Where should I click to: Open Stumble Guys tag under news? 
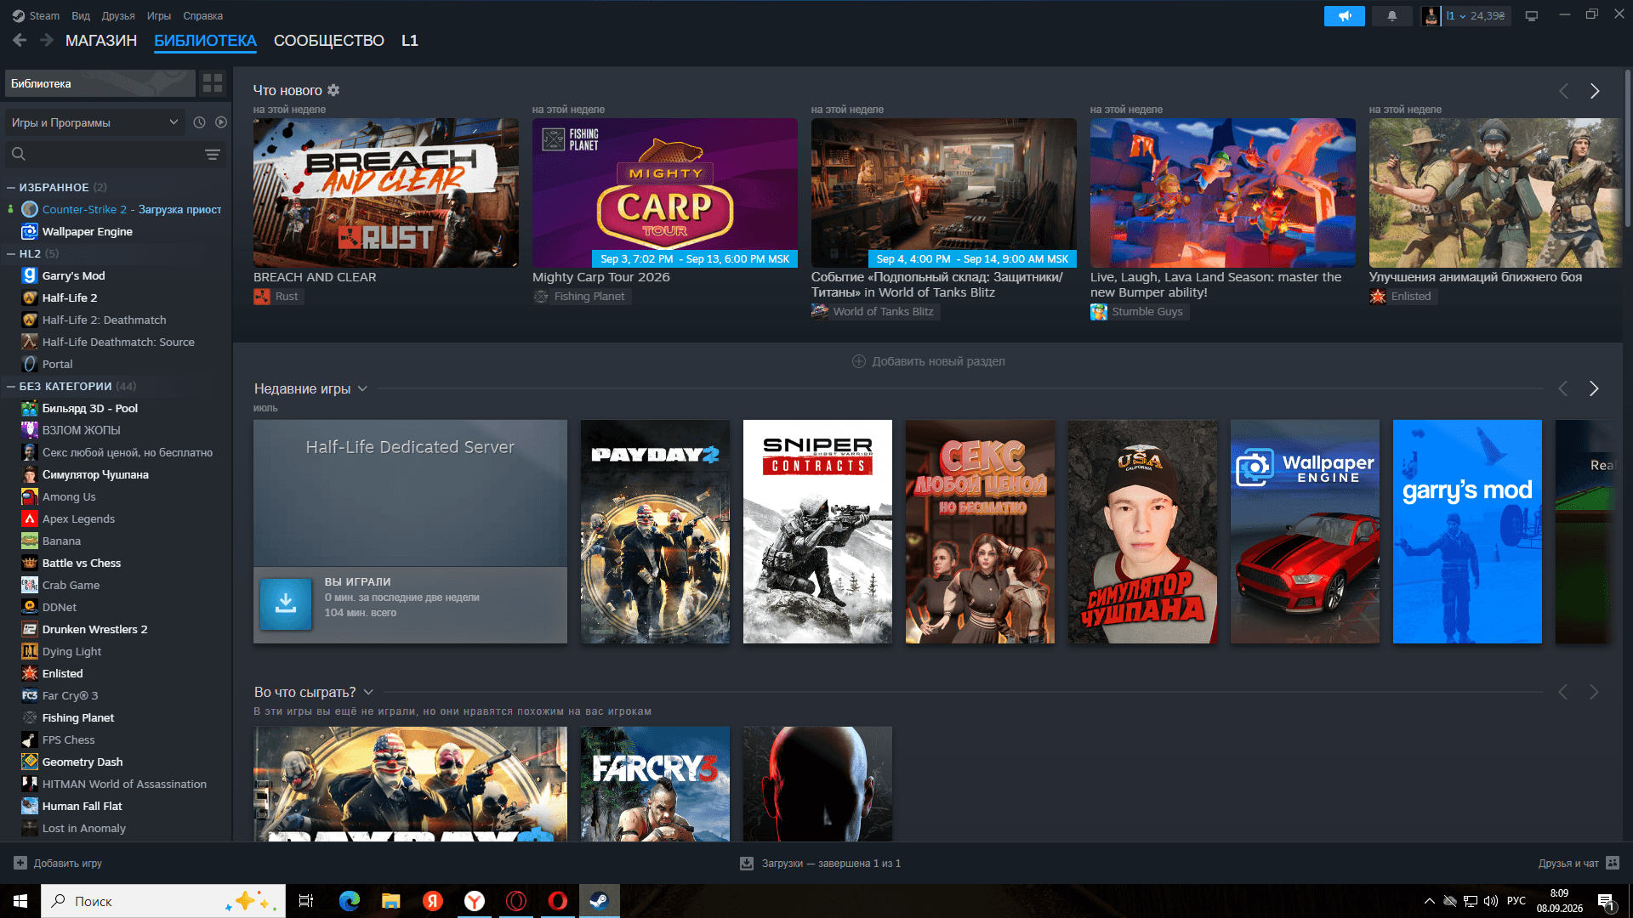pyautogui.click(x=1138, y=312)
